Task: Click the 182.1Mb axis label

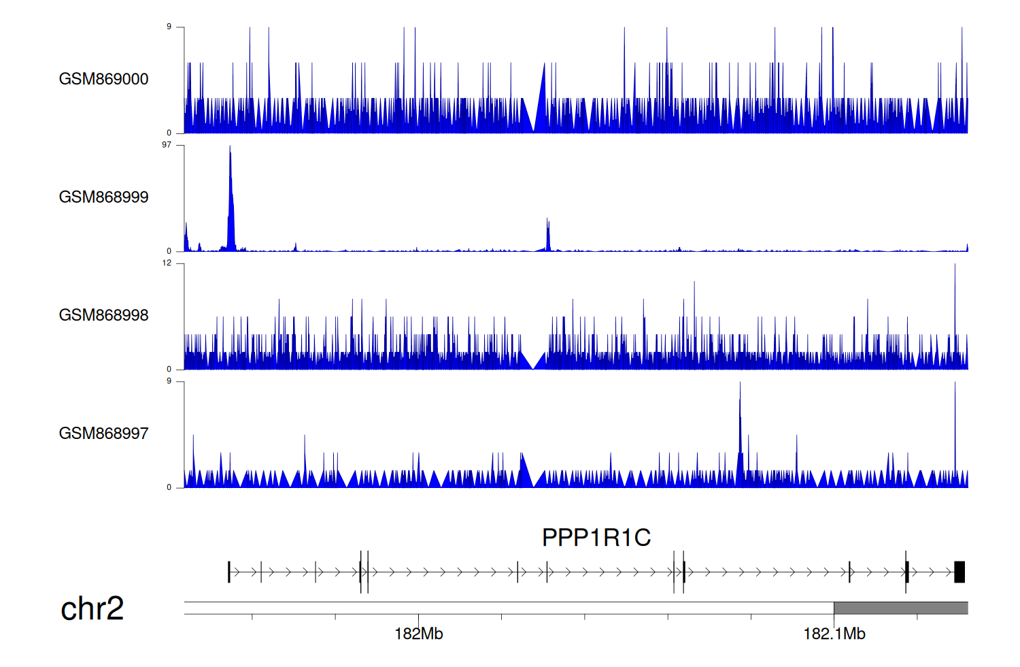Action: pos(834,634)
